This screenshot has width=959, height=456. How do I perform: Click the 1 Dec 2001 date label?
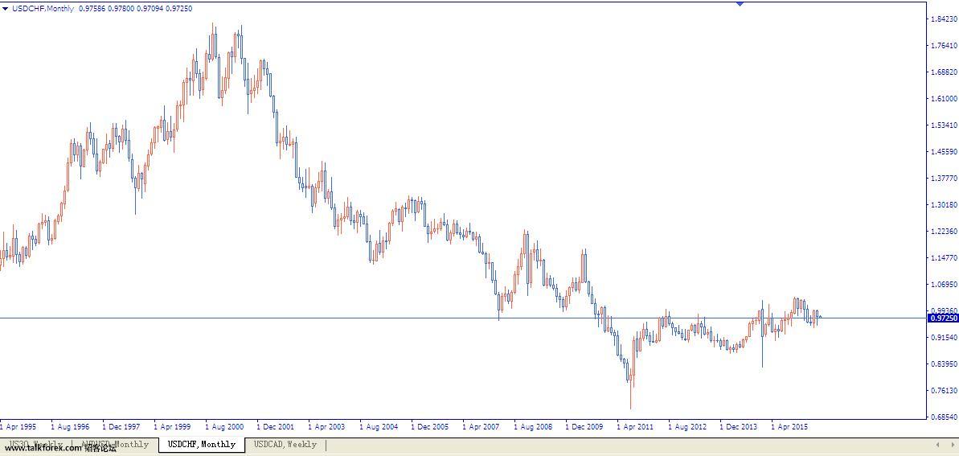pos(275,426)
